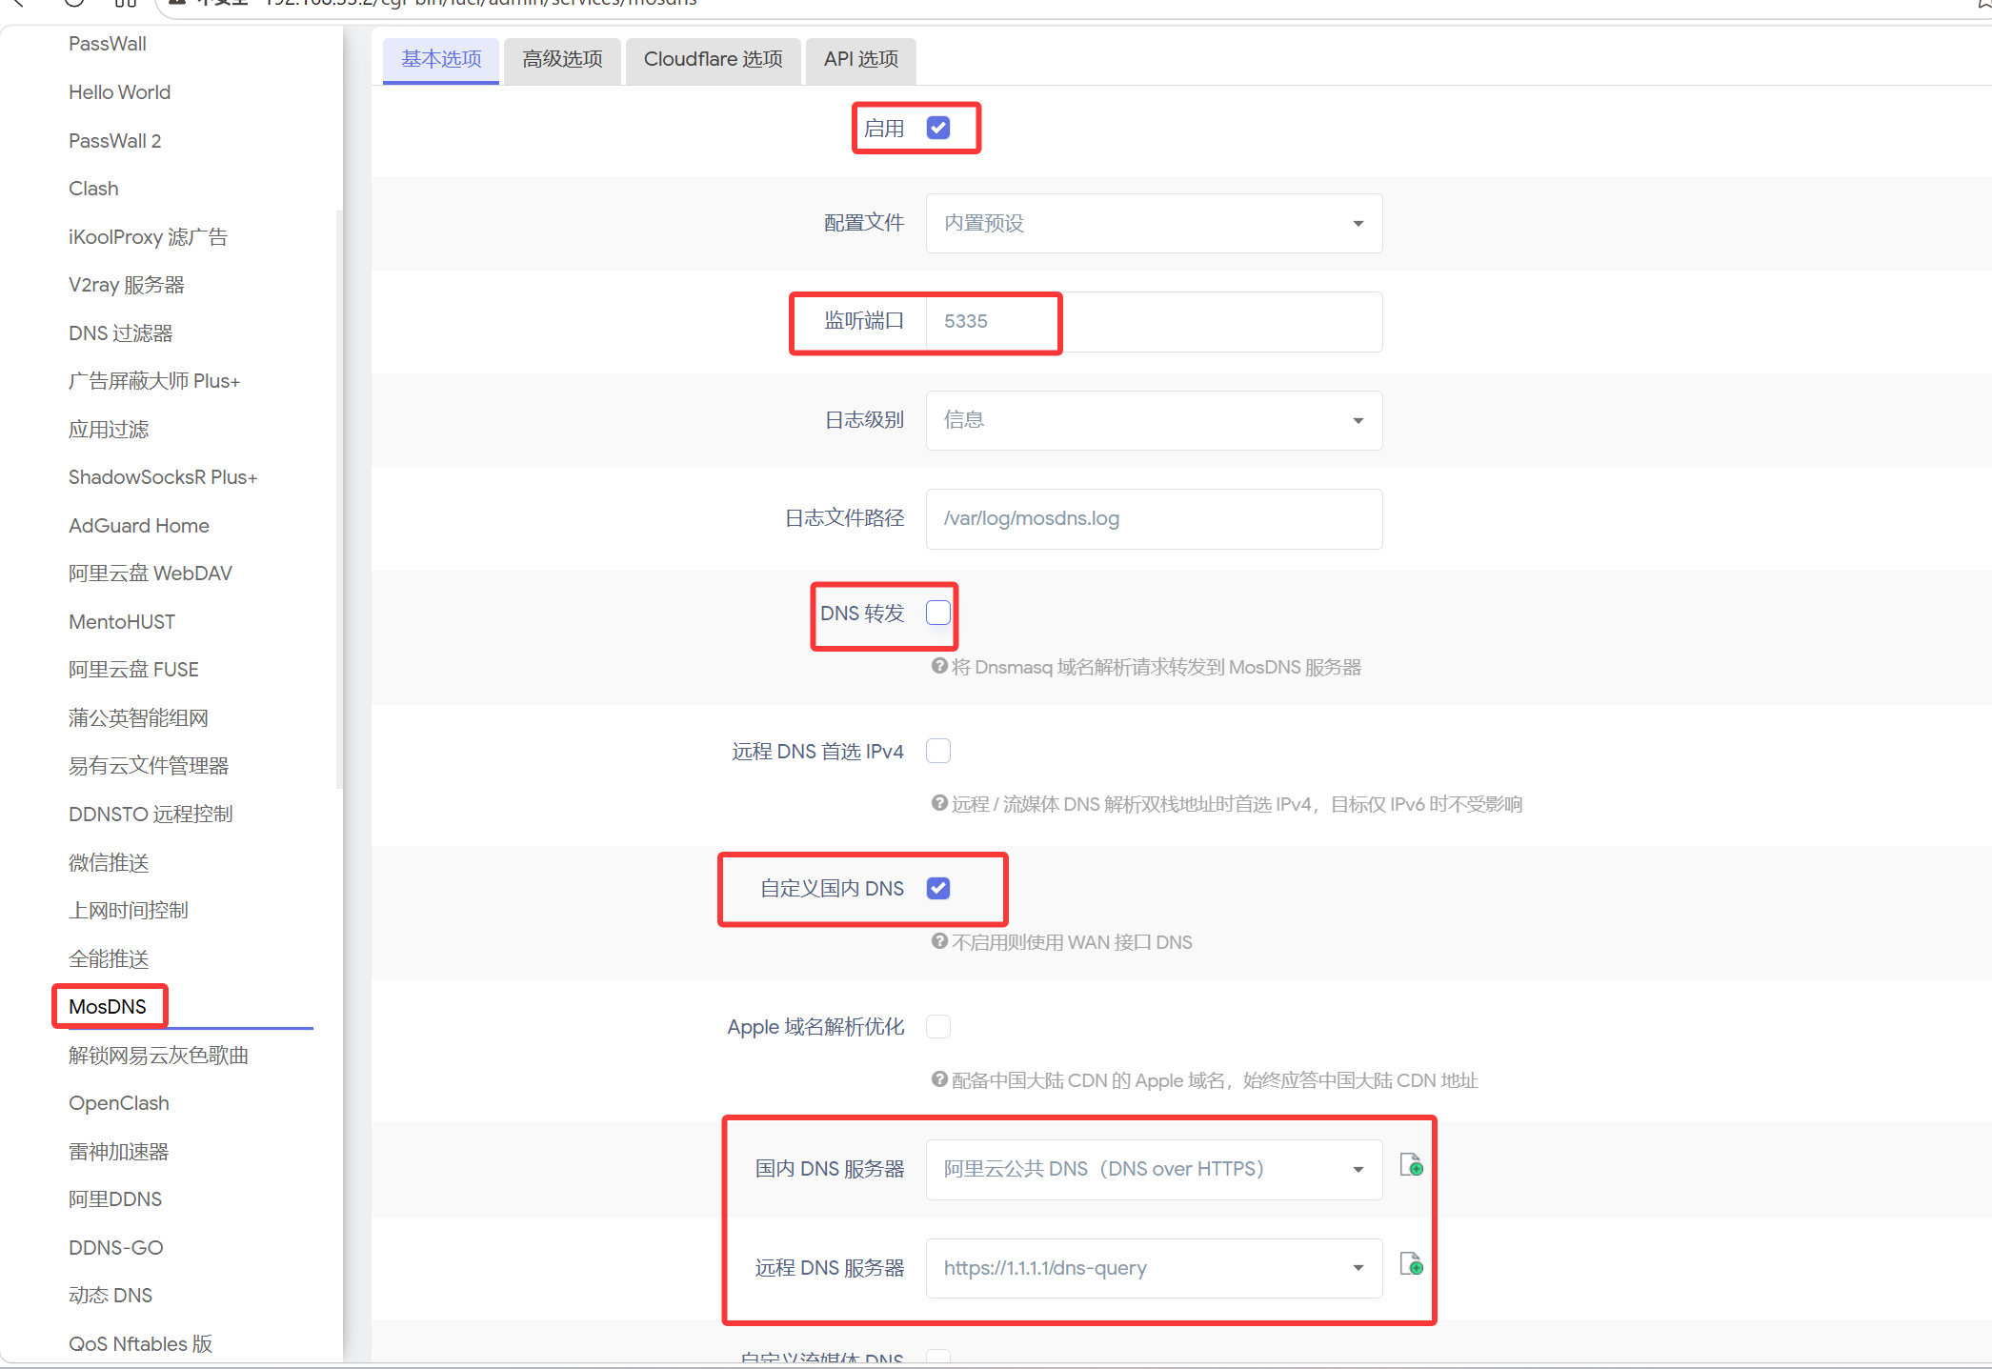Screen dimensions: 1992x1369
Task: Expand 远程 DNS 服务器 dropdown
Action: (x=1153, y=1268)
